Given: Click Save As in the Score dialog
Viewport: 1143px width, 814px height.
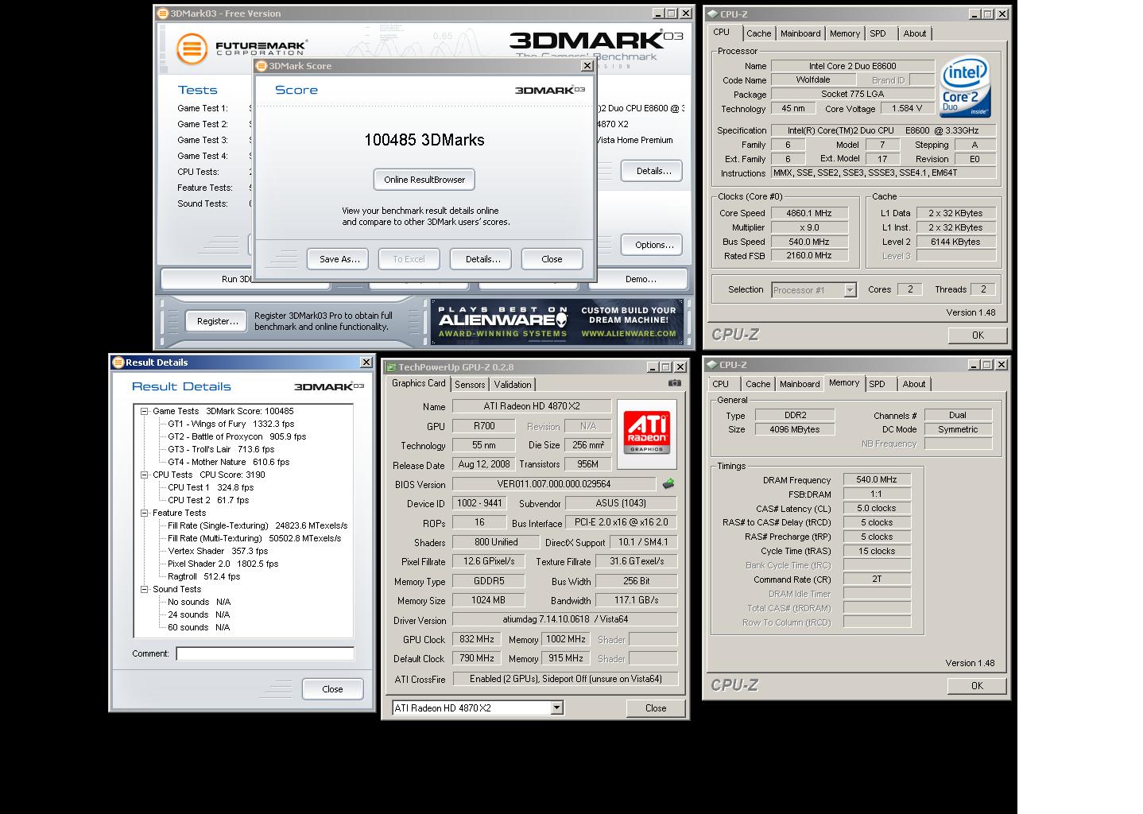Looking at the screenshot, I should coord(338,259).
